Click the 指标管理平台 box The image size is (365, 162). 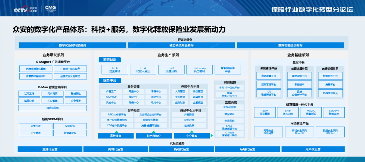click(x=269, y=85)
